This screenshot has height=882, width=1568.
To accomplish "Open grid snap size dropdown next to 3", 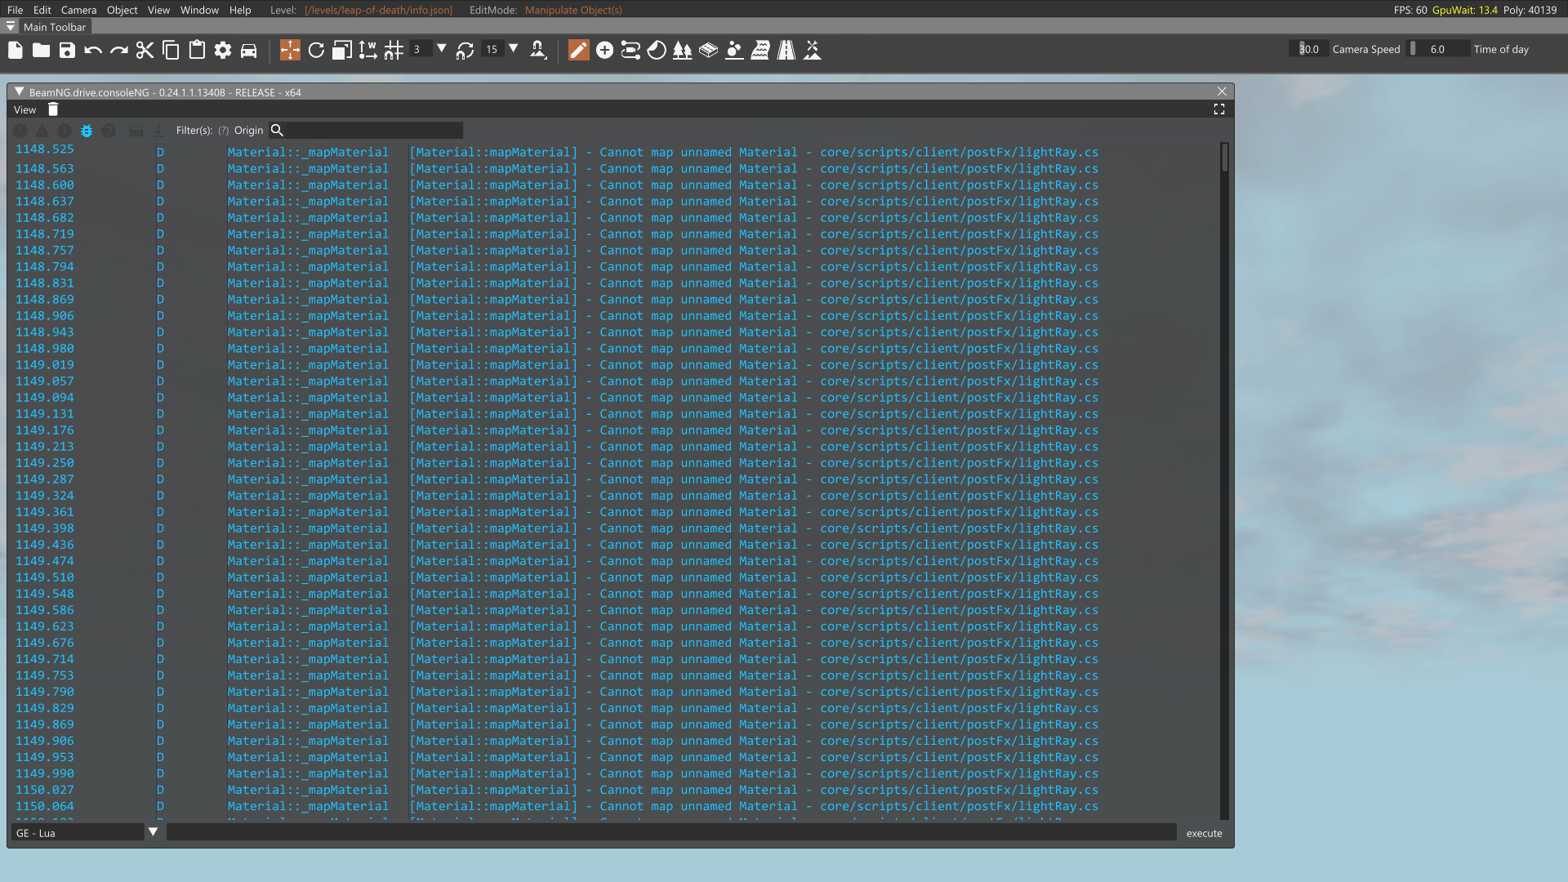I will pyautogui.click(x=442, y=49).
